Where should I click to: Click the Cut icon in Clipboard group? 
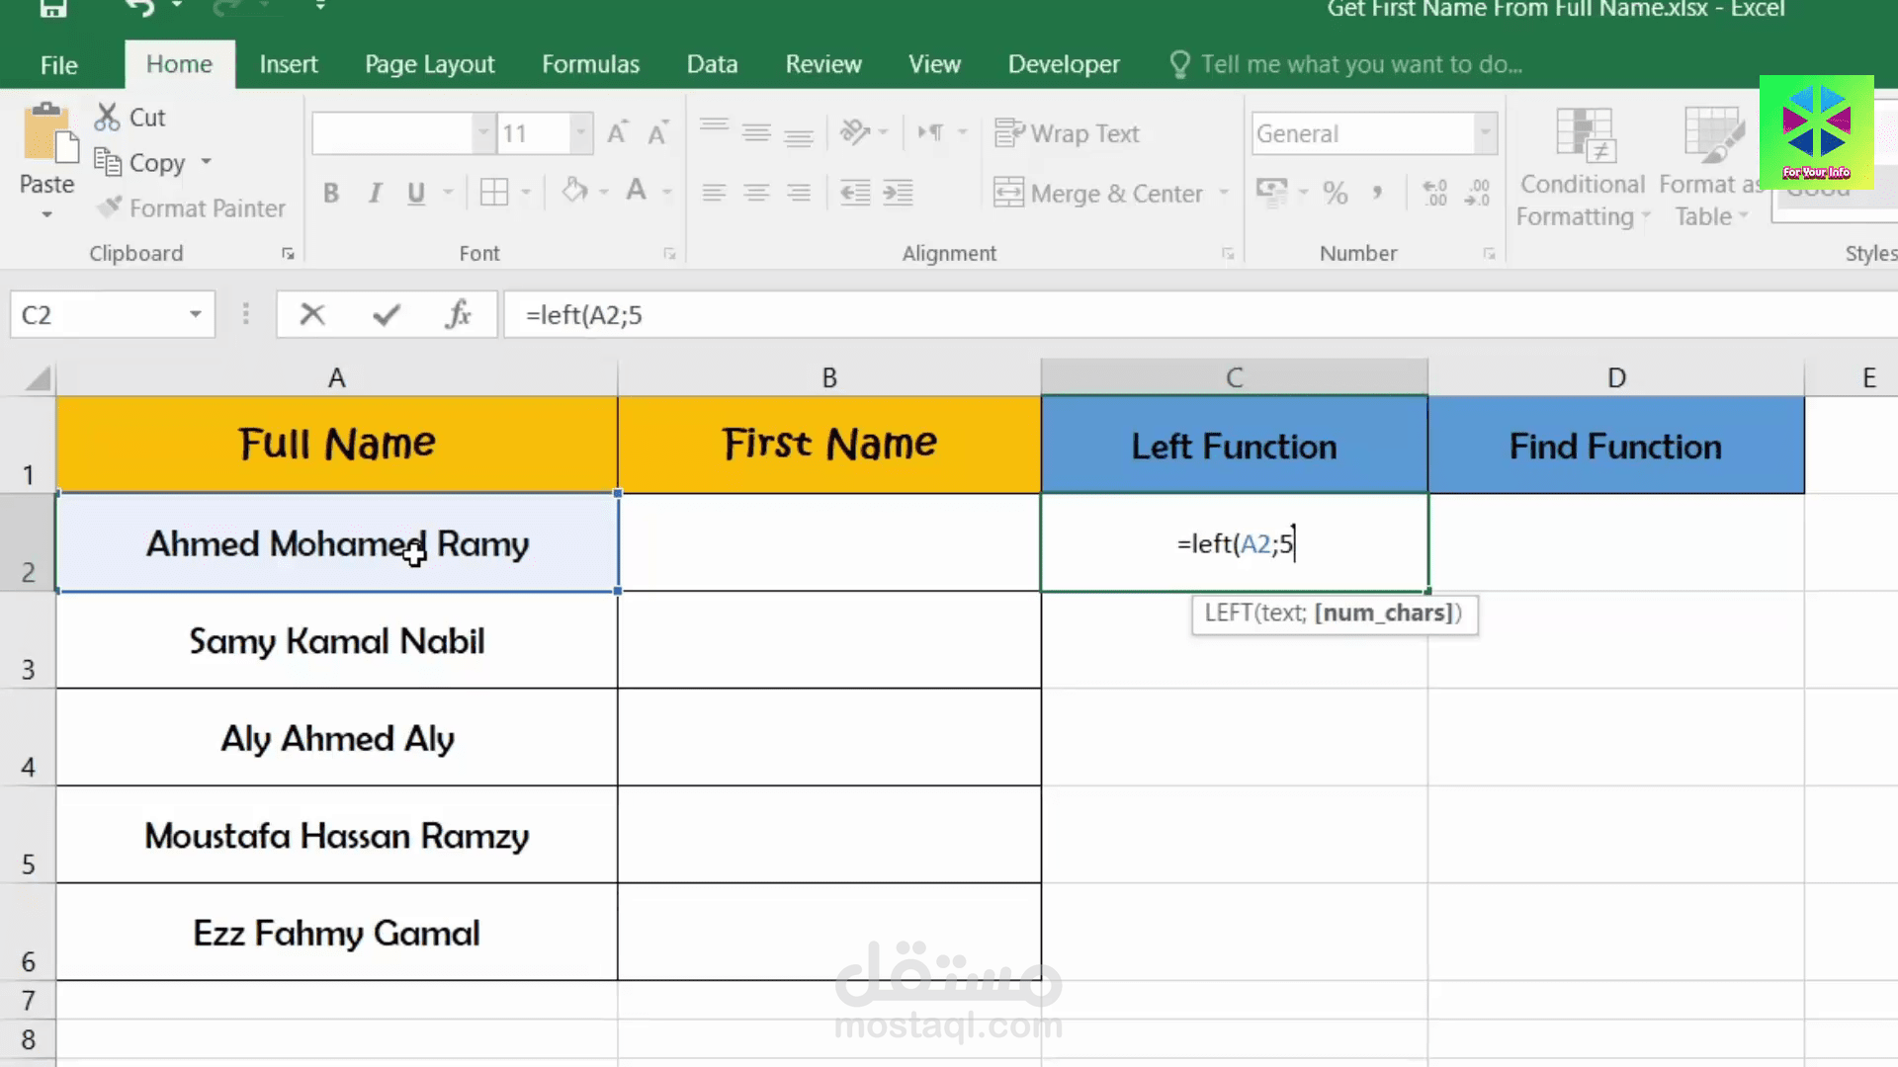pyautogui.click(x=107, y=117)
